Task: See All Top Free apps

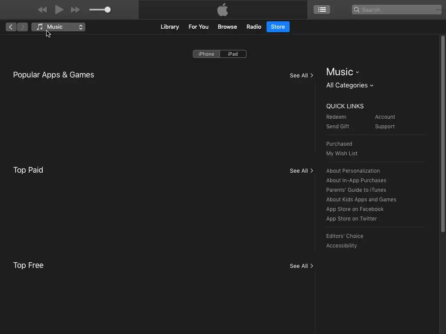Action: (301, 266)
